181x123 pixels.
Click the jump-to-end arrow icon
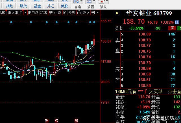[93, 12]
